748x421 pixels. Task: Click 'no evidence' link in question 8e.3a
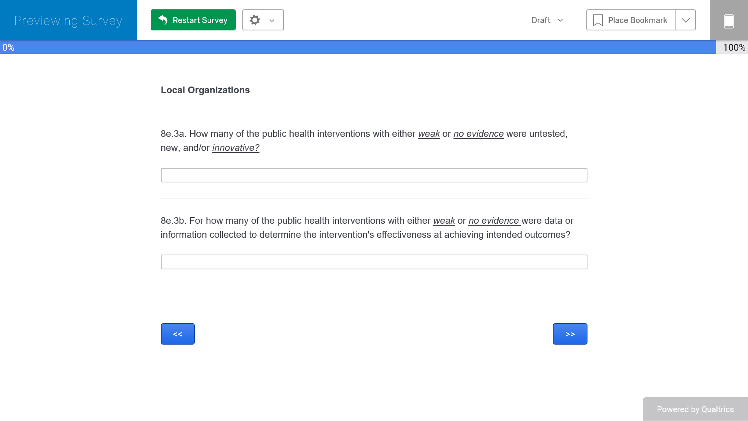pos(478,134)
